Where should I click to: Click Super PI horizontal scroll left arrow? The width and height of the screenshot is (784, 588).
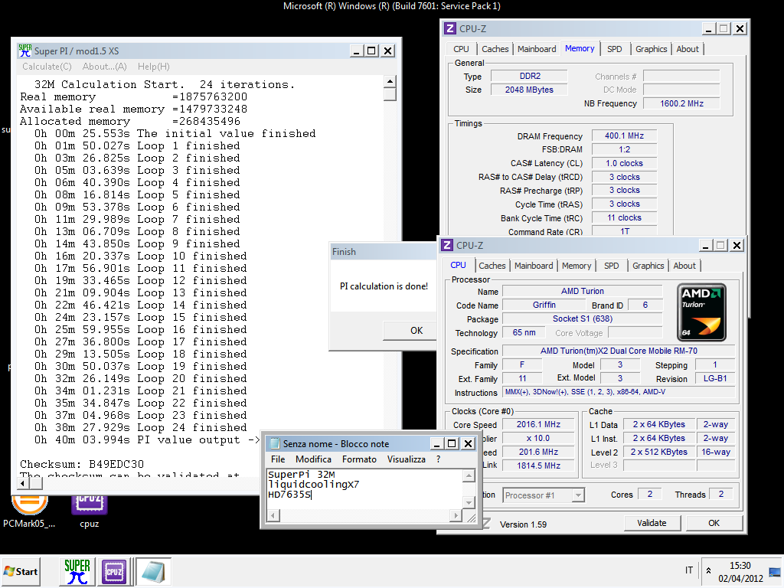22,483
